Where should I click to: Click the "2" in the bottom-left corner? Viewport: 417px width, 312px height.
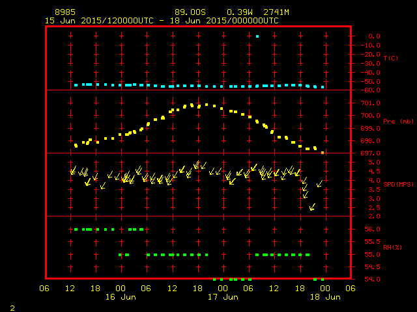12,306
